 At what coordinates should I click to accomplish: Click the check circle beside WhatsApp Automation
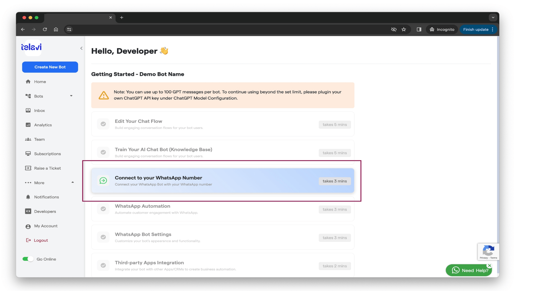point(103,209)
